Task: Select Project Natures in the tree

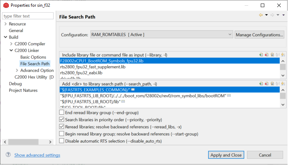Action: (x=24, y=90)
